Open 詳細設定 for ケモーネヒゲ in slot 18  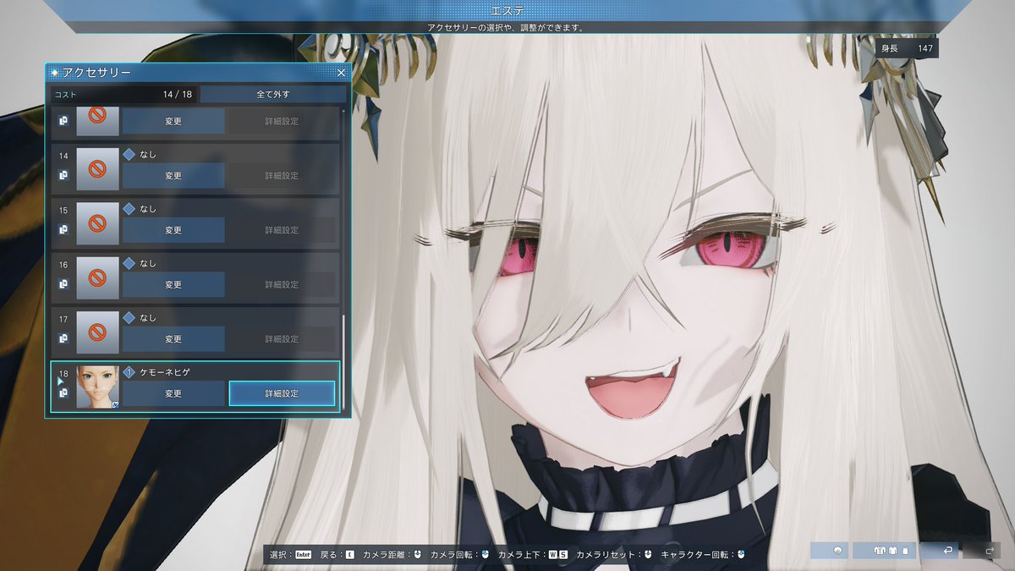pyautogui.click(x=282, y=393)
